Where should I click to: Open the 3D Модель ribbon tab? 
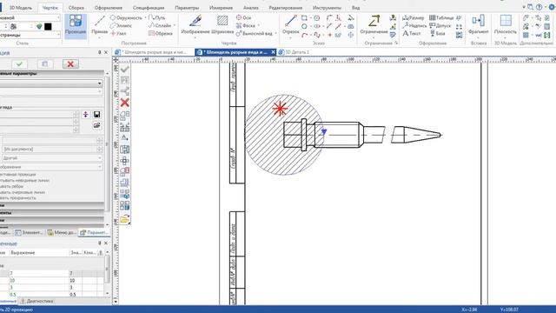20,8
